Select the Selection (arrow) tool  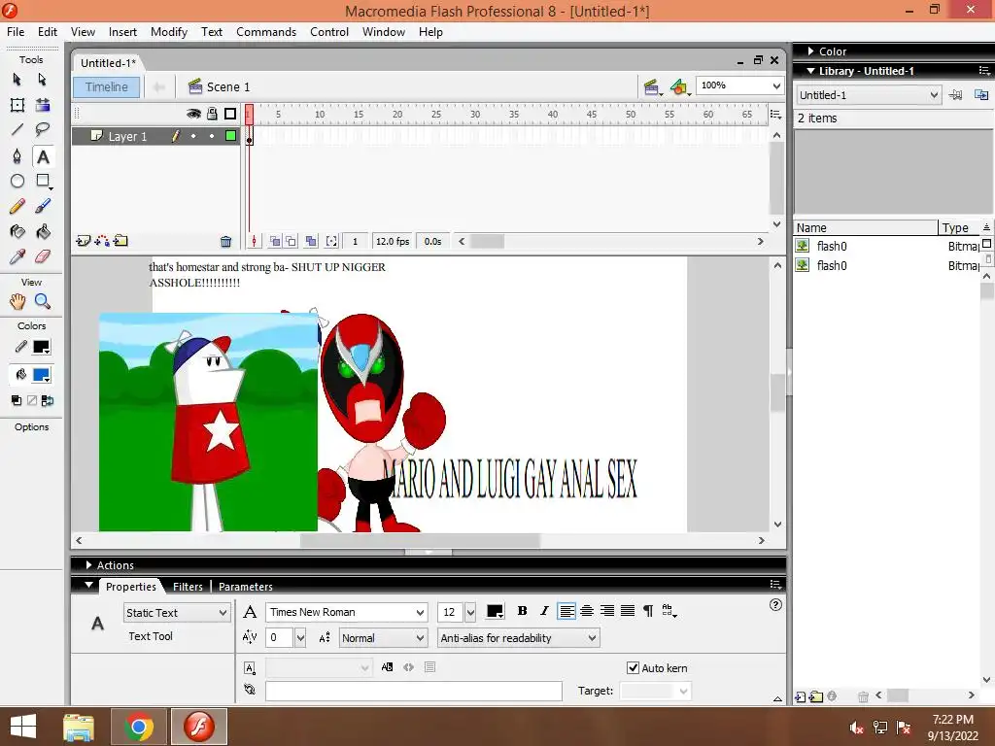17,80
